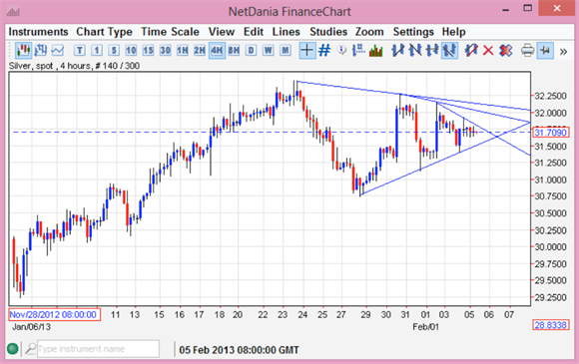Click the Weekly (W) time scale button
The height and width of the screenshot is (364, 579).
(x=269, y=50)
